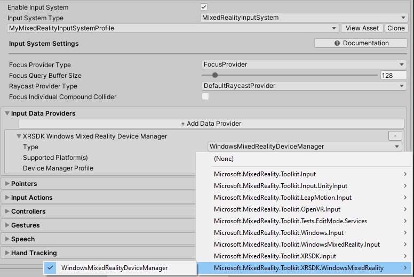
Task: Choose Microsoft.MixedReality.Toolkit.Input.UnityInput menu entry
Action: 281,186
